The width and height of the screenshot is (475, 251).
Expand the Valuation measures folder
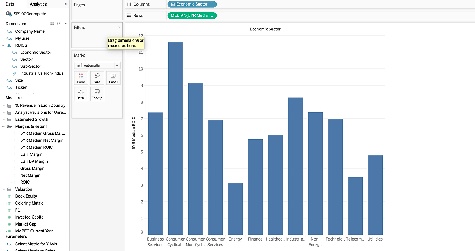[x=3, y=189]
